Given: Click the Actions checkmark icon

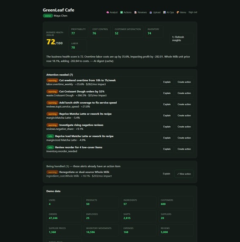Looking at the screenshot, I should pyautogui.click(x=122, y=12).
